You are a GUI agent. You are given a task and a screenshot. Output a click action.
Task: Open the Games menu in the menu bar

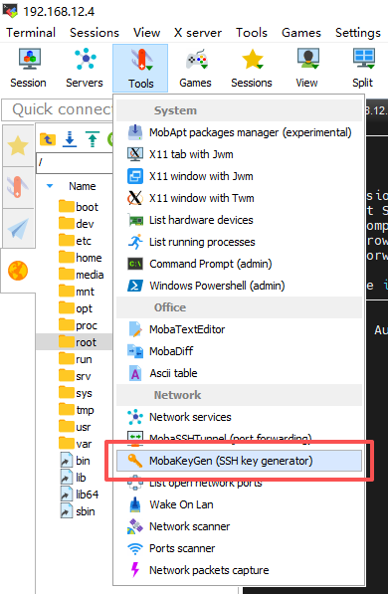tap(301, 33)
